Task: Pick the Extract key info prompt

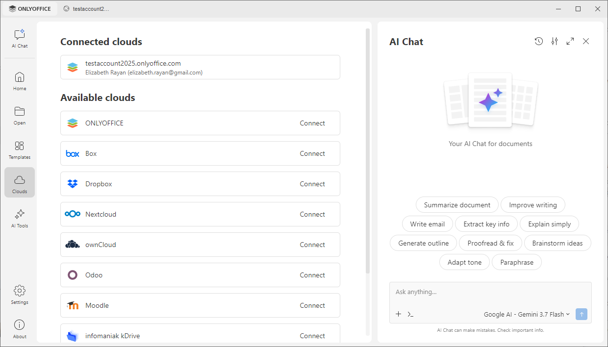Action: 486,224
